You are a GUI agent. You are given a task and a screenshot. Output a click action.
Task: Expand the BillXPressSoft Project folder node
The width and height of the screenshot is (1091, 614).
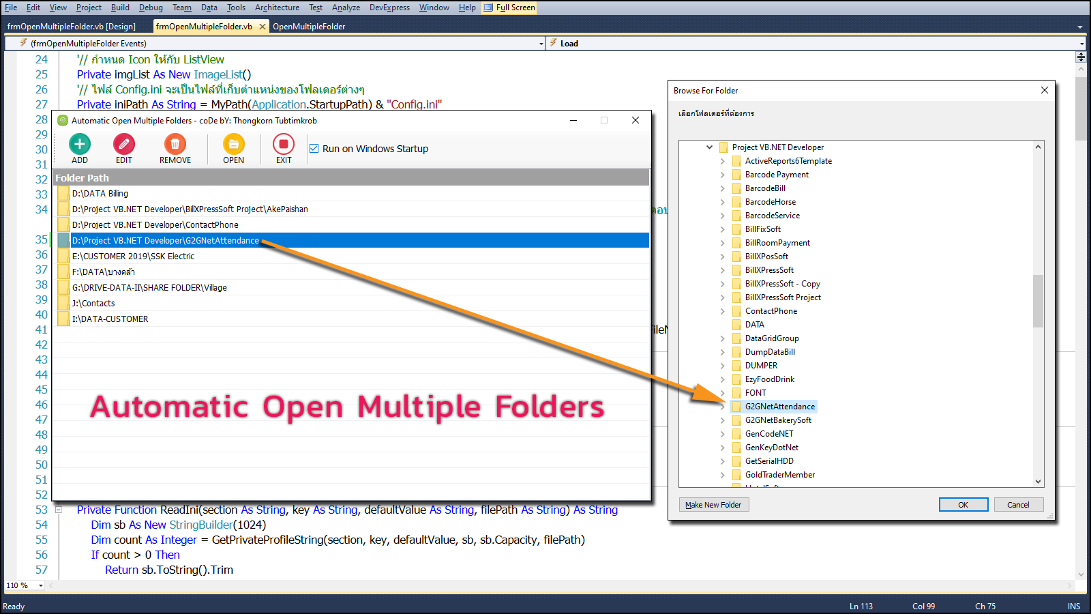pos(723,297)
